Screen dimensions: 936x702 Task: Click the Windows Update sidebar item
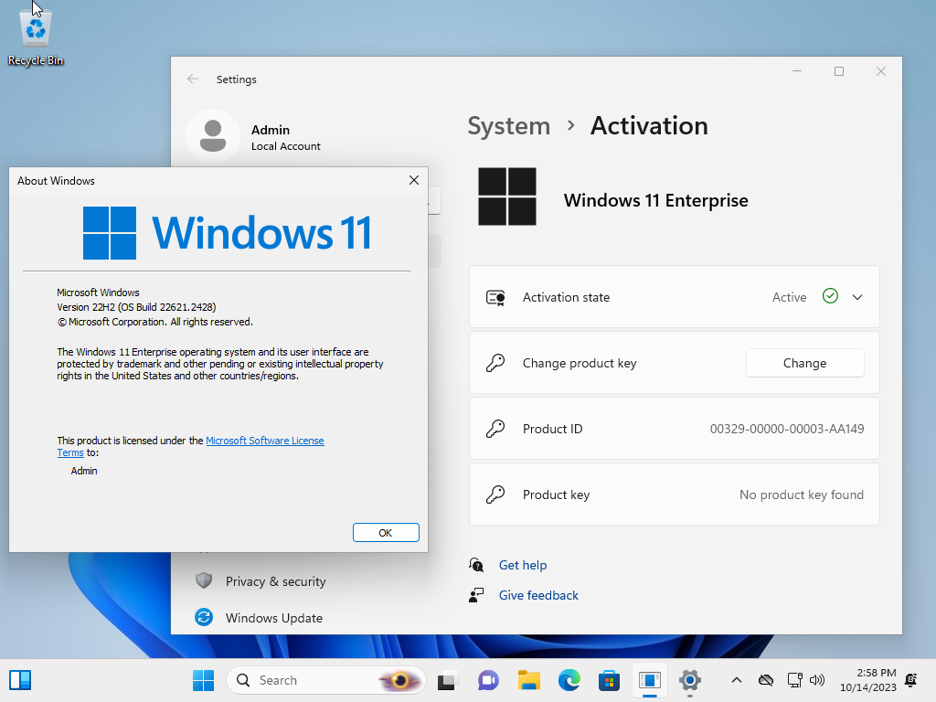coord(274,618)
